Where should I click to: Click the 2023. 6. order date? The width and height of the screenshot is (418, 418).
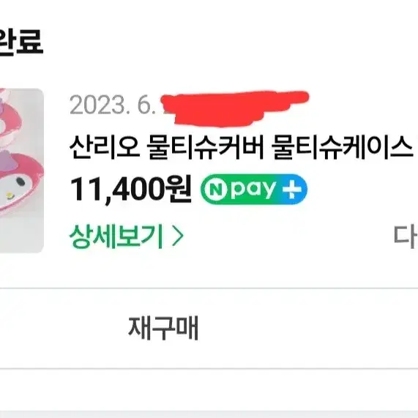coord(112,105)
